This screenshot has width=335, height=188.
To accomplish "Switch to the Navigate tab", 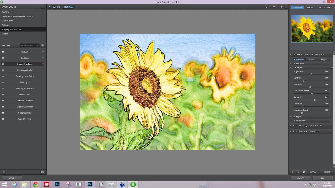I will point(298,8).
